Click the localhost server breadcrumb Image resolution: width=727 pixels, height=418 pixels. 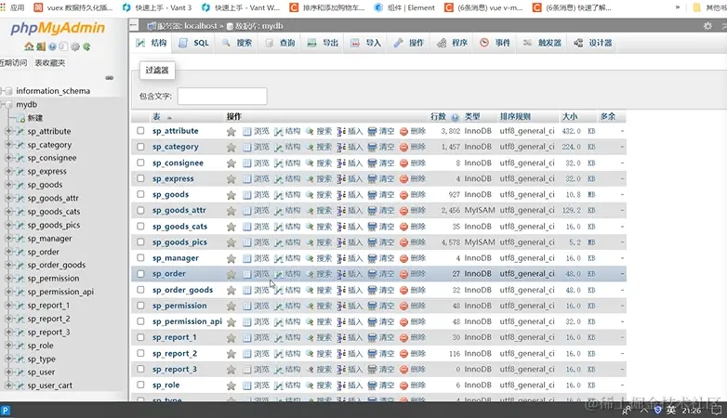tap(187, 26)
